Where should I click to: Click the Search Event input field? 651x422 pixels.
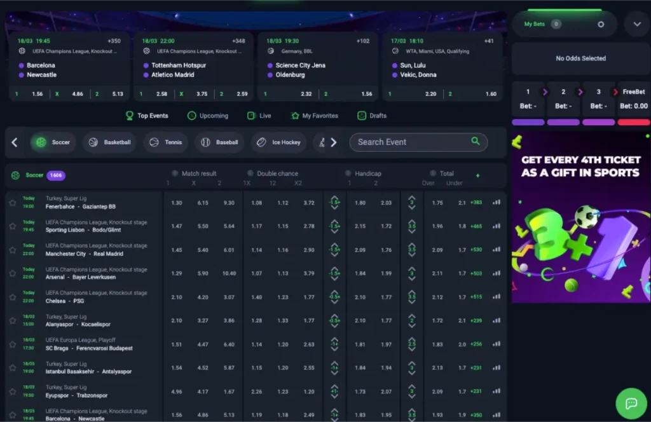407,142
